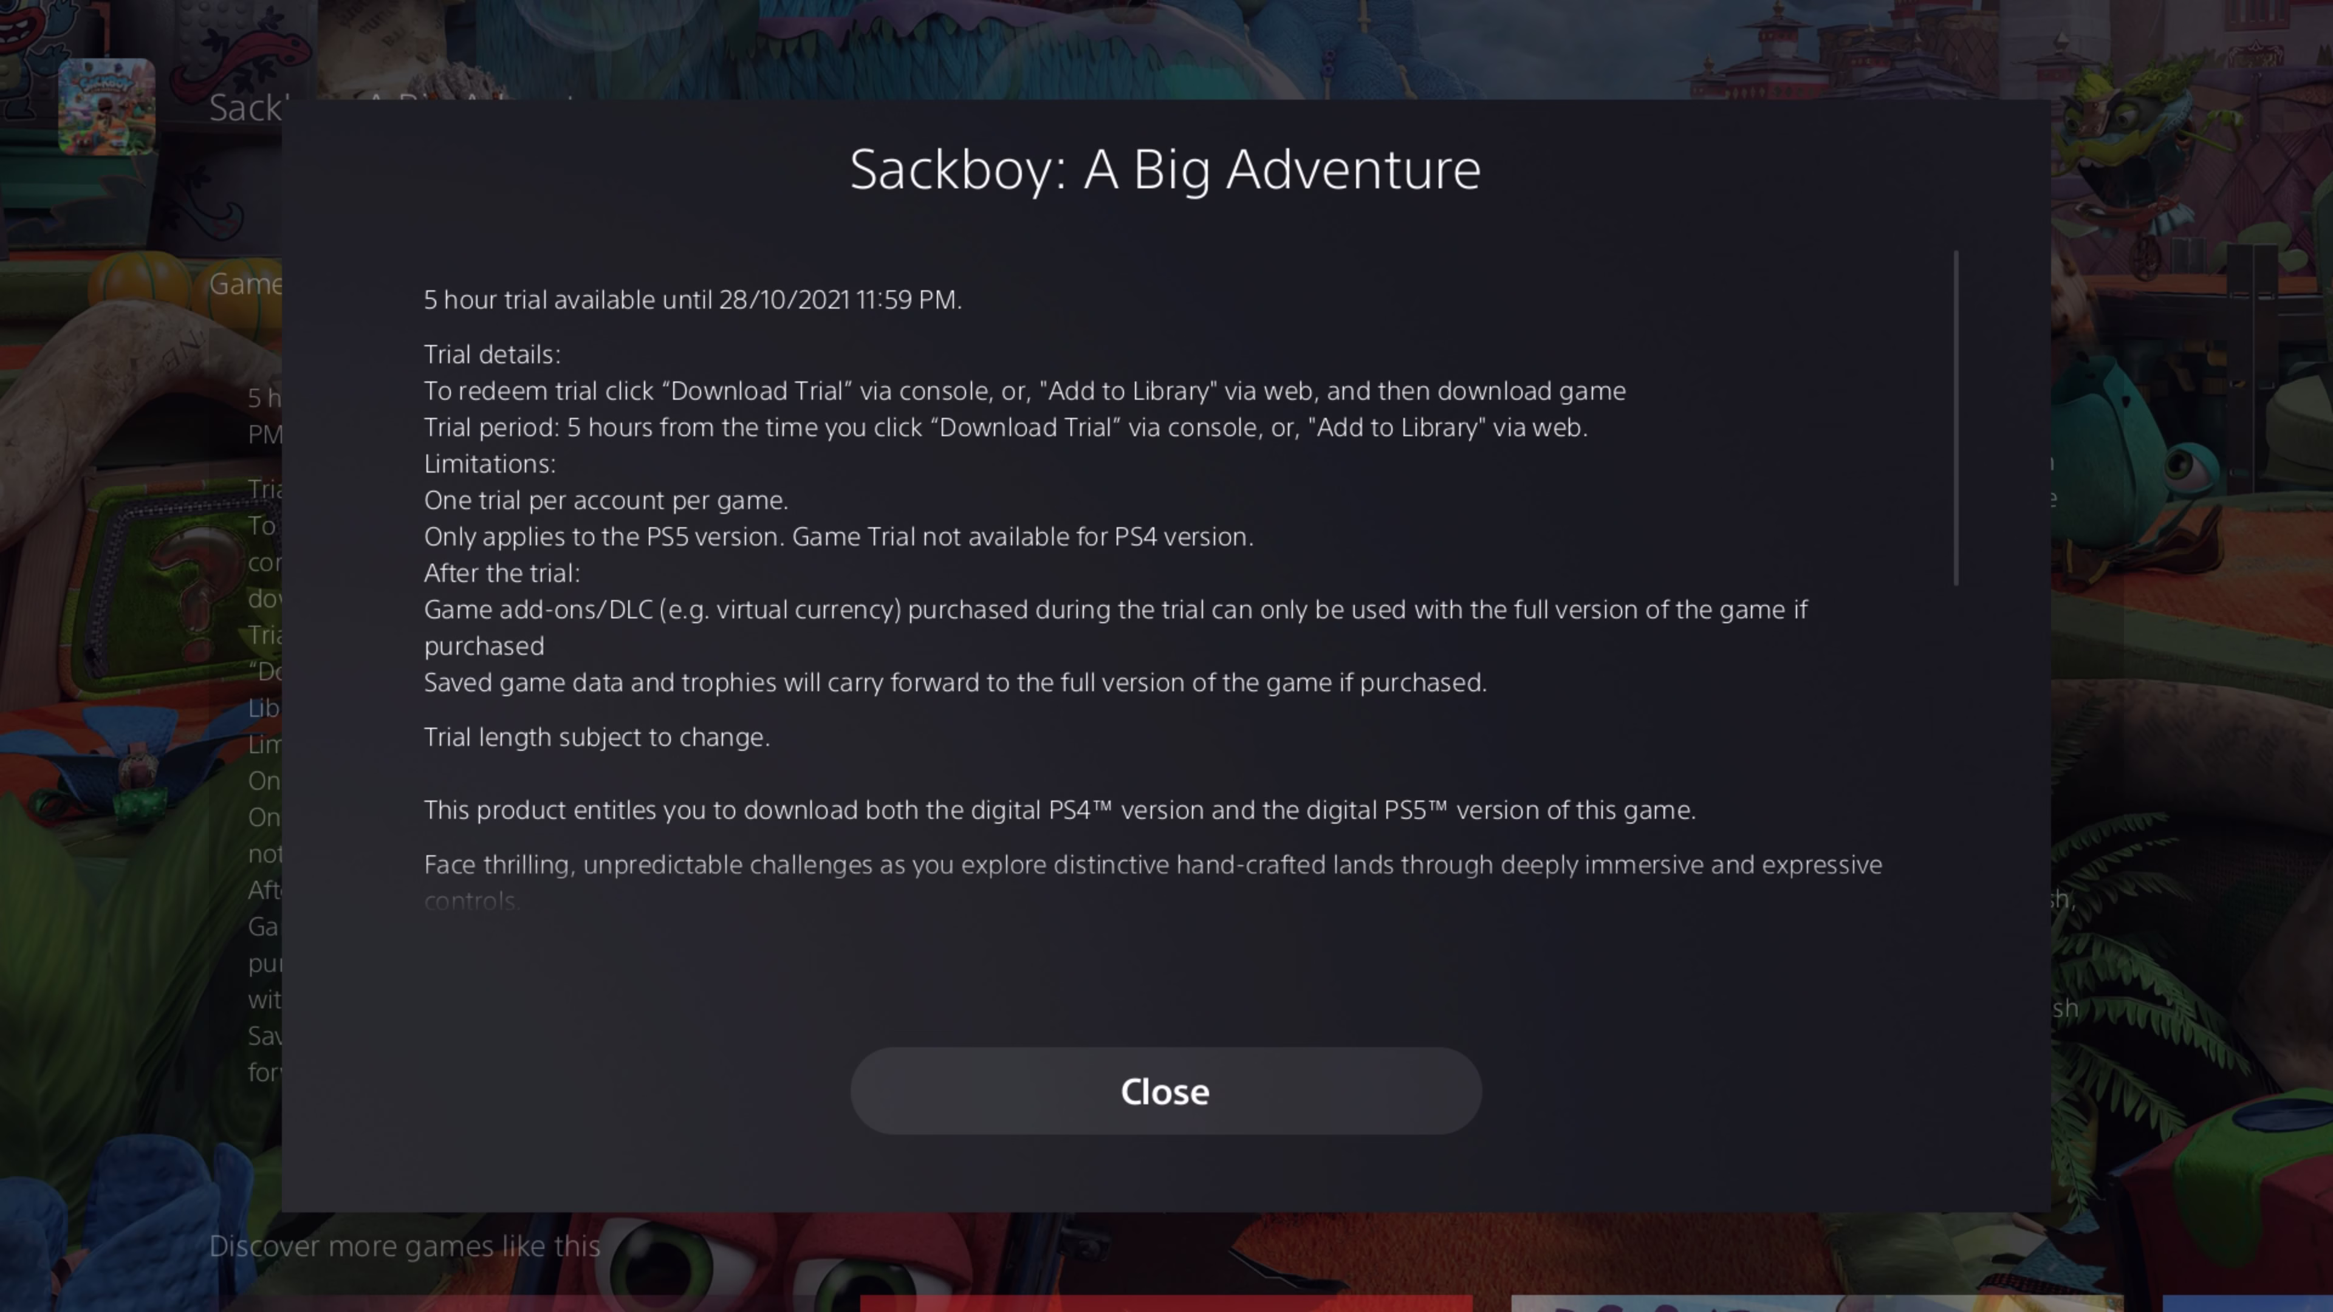This screenshot has width=2333, height=1312.
Task: Click Trial length subject to change text
Action: coord(597,737)
